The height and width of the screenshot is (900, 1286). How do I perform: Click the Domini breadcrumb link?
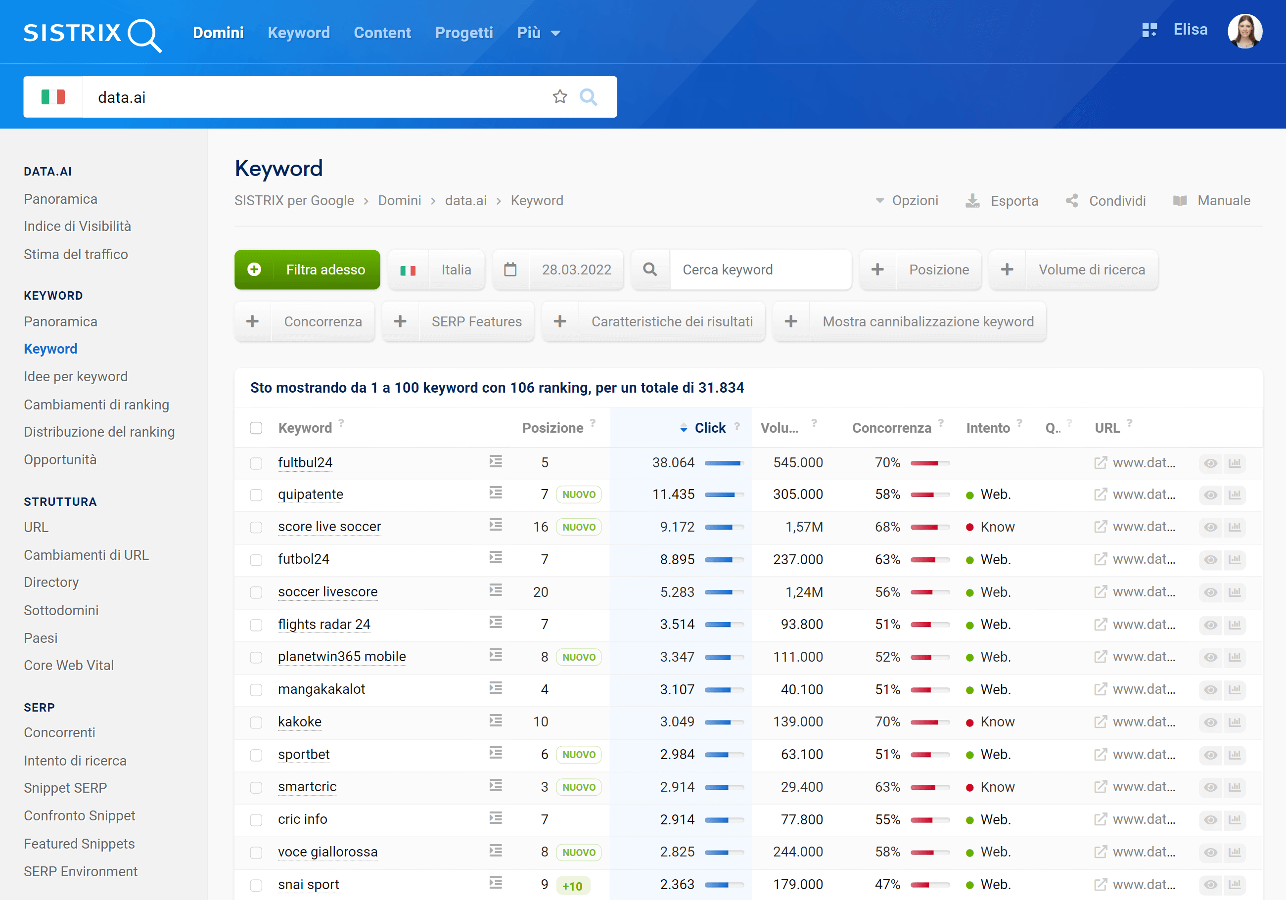coord(399,200)
